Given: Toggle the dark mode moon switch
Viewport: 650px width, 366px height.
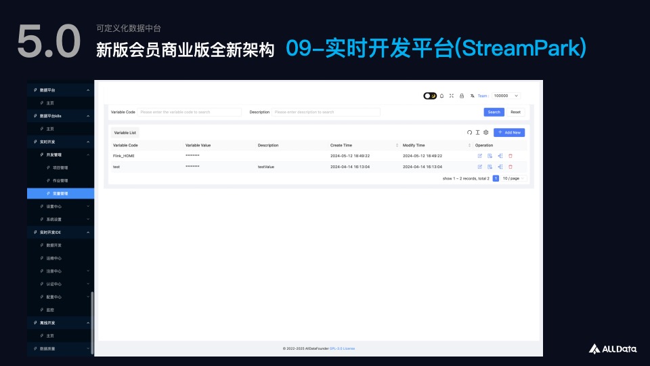Looking at the screenshot, I should (x=430, y=96).
